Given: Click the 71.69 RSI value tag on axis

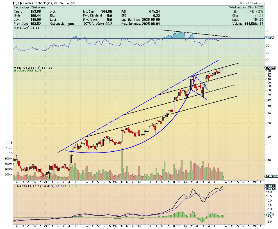Looking at the screenshot, I should tap(269, 38).
